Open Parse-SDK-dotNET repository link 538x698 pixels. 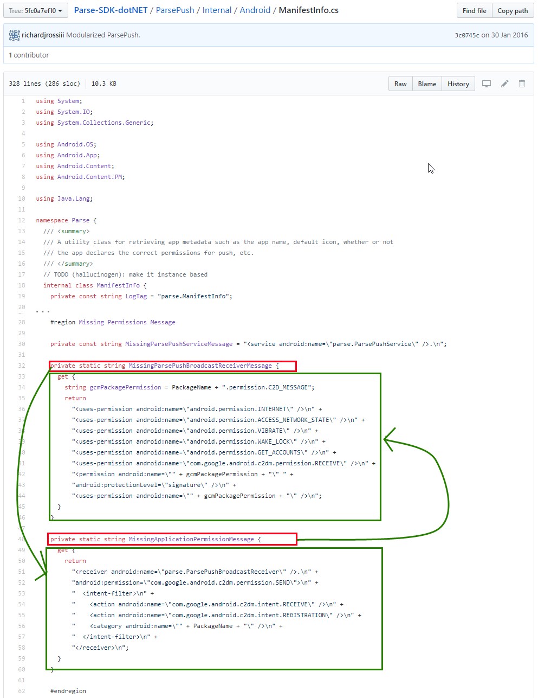[x=111, y=10]
